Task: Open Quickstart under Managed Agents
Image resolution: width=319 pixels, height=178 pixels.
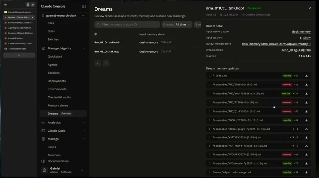Action: pos(55,57)
